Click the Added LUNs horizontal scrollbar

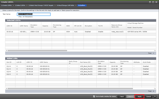coord(70,89)
